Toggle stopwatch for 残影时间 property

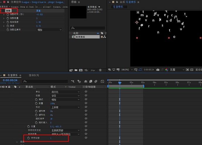click(x=8, y=15)
